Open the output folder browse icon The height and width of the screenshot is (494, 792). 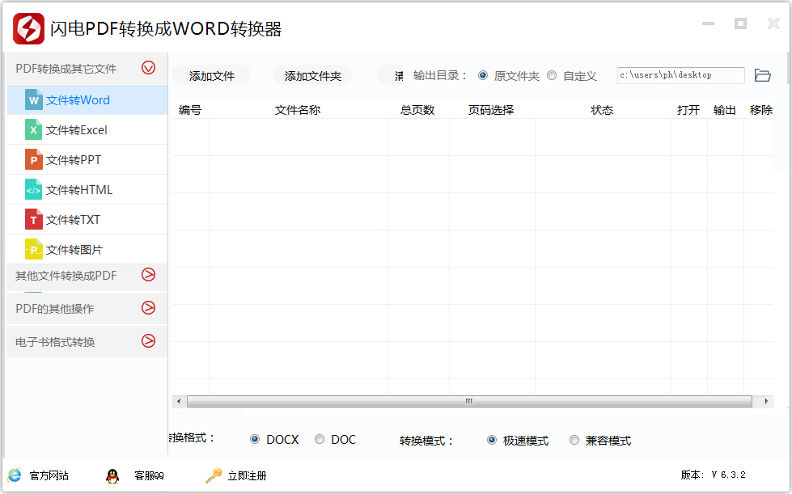[x=762, y=75]
